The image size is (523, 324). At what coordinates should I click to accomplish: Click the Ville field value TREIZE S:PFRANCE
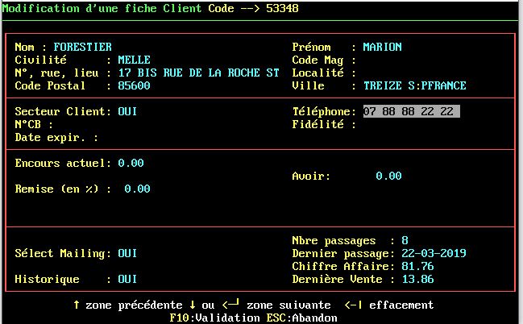[414, 86]
